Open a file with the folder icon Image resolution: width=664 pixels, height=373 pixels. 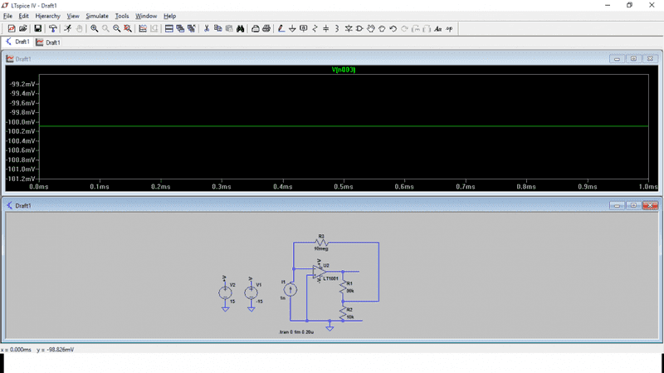click(23, 28)
